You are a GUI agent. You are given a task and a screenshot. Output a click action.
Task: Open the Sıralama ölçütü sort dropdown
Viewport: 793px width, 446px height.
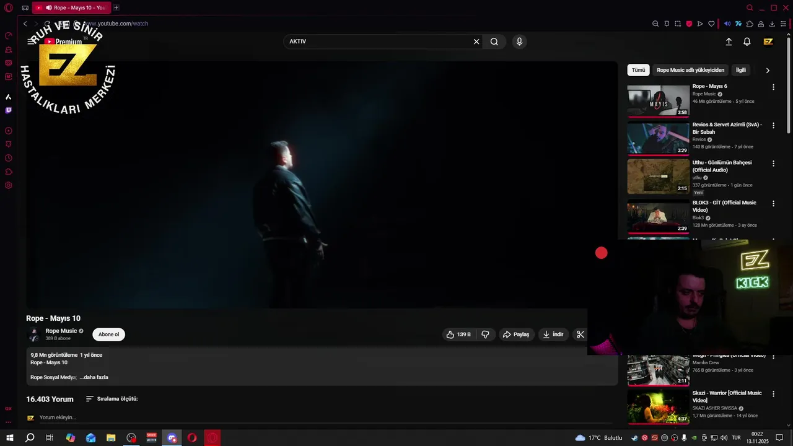(x=112, y=399)
